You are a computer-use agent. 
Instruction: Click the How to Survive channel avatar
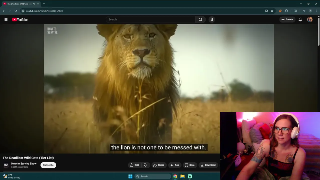(x=6, y=165)
